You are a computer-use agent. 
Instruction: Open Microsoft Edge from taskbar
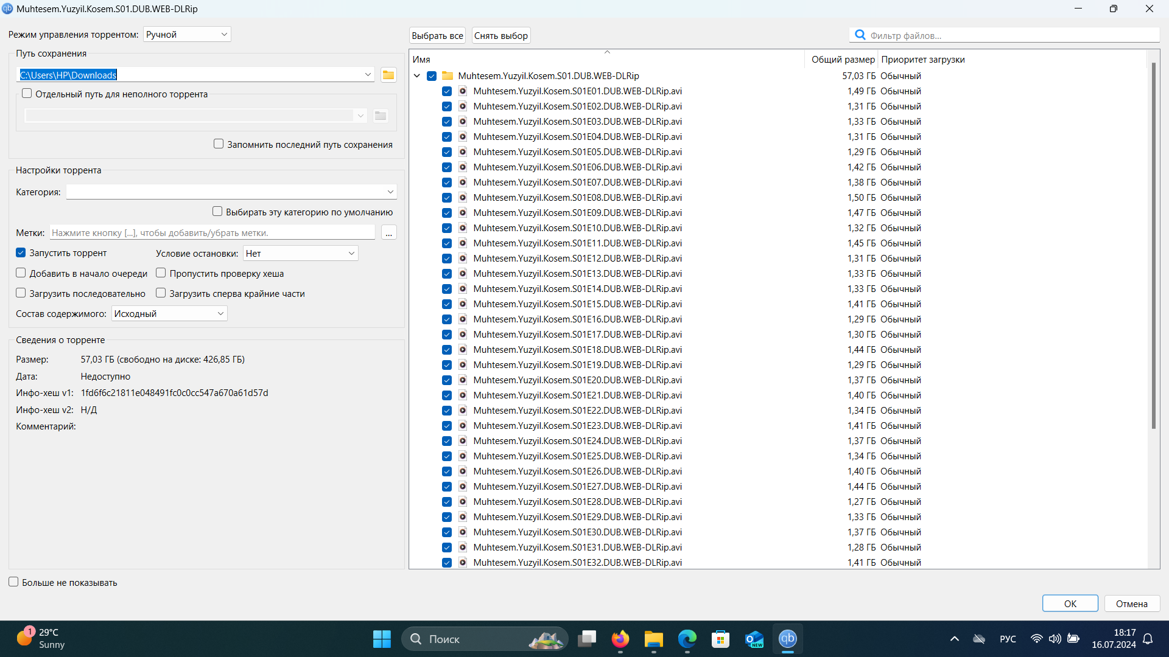[x=687, y=639]
